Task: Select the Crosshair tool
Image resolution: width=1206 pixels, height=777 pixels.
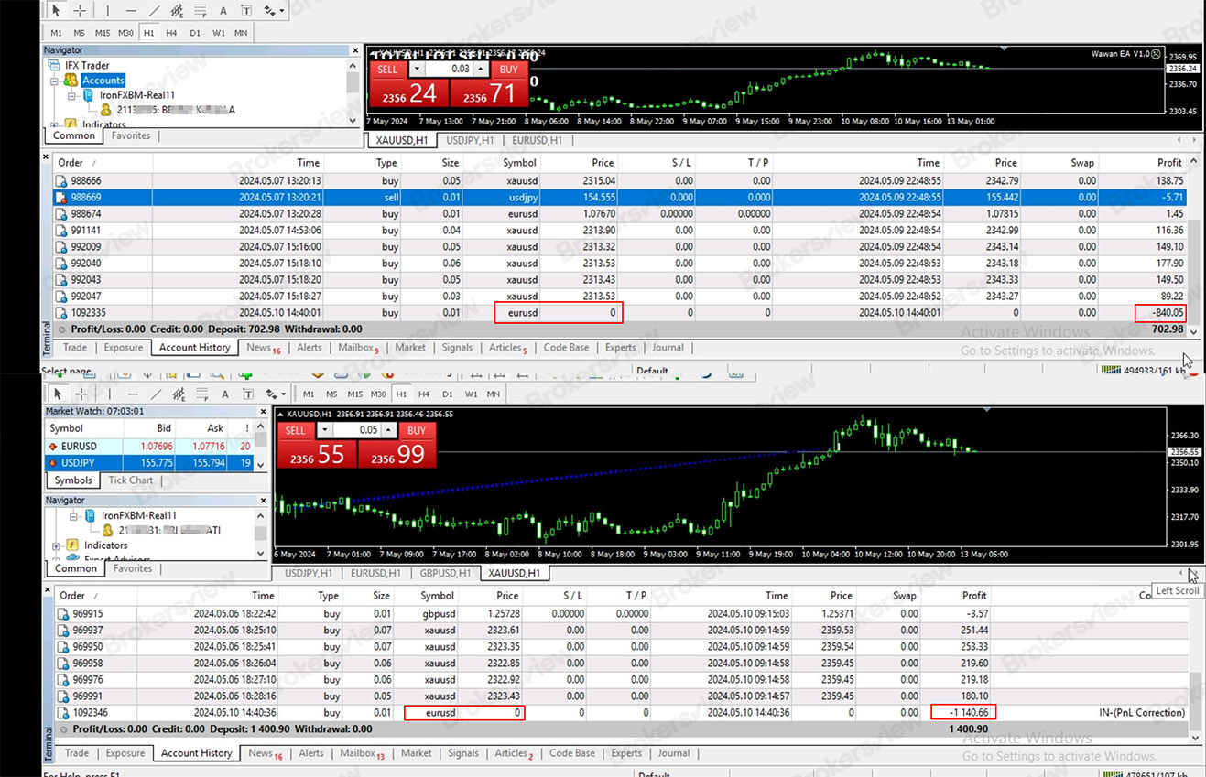Action: click(80, 10)
